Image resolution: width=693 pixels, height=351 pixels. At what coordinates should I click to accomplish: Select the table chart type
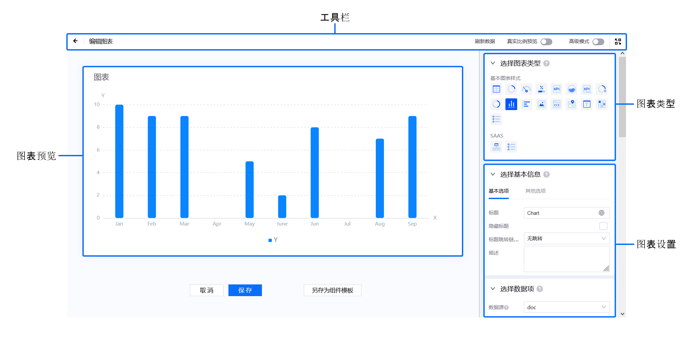(x=496, y=89)
